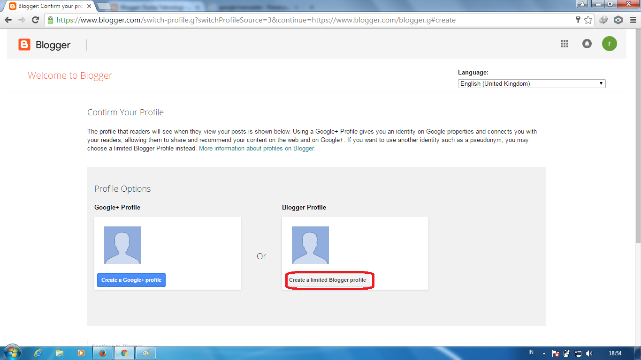
Task: Click the Profile Options heading
Action: [x=122, y=189]
